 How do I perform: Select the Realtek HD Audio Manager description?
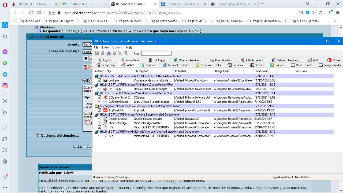[x=150, y=89]
